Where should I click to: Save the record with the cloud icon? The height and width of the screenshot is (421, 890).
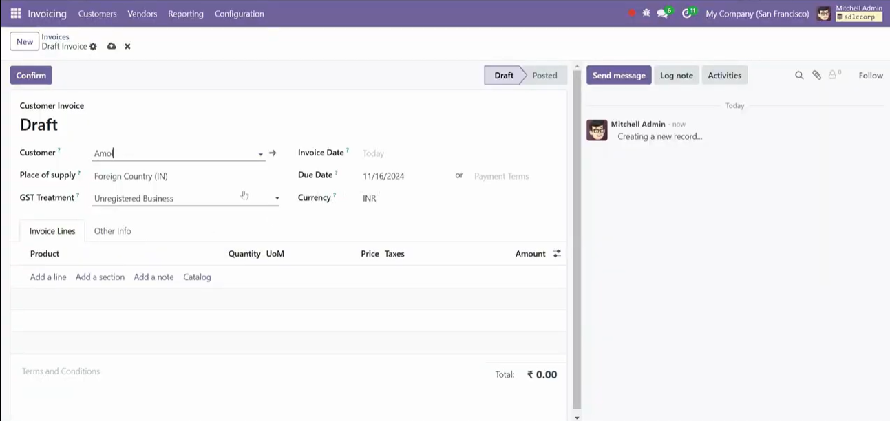(112, 46)
